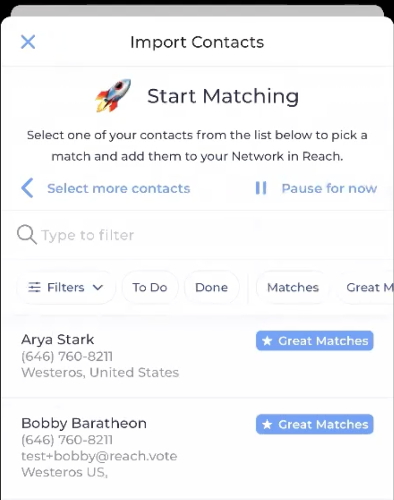Screen dimensions: 394x500
Task: Select the partially visible Great Matches chip
Action: click(x=365, y=287)
